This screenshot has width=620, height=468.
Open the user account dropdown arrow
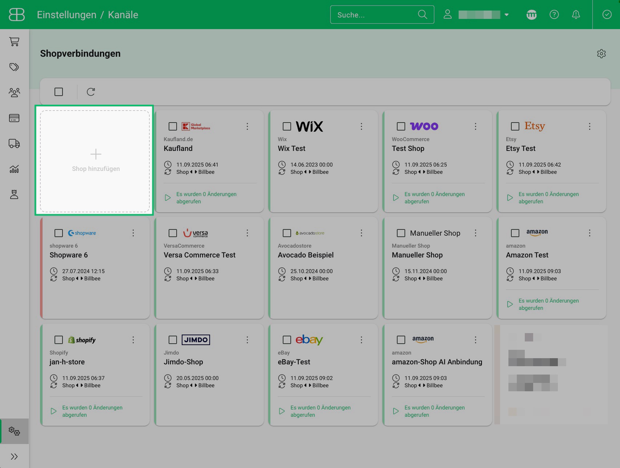click(x=507, y=15)
